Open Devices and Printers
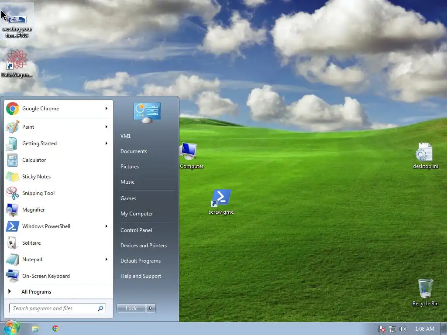The height and width of the screenshot is (335, 447). point(147,246)
